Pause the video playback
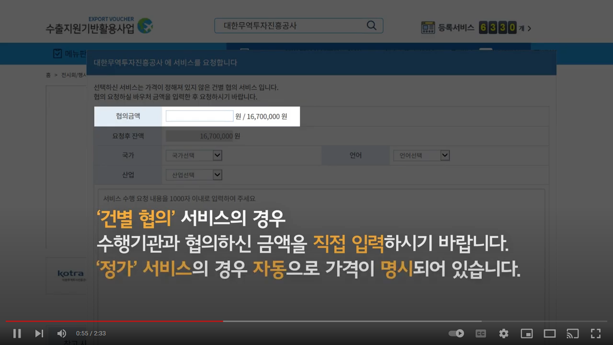 pyautogui.click(x=17, y=333)
